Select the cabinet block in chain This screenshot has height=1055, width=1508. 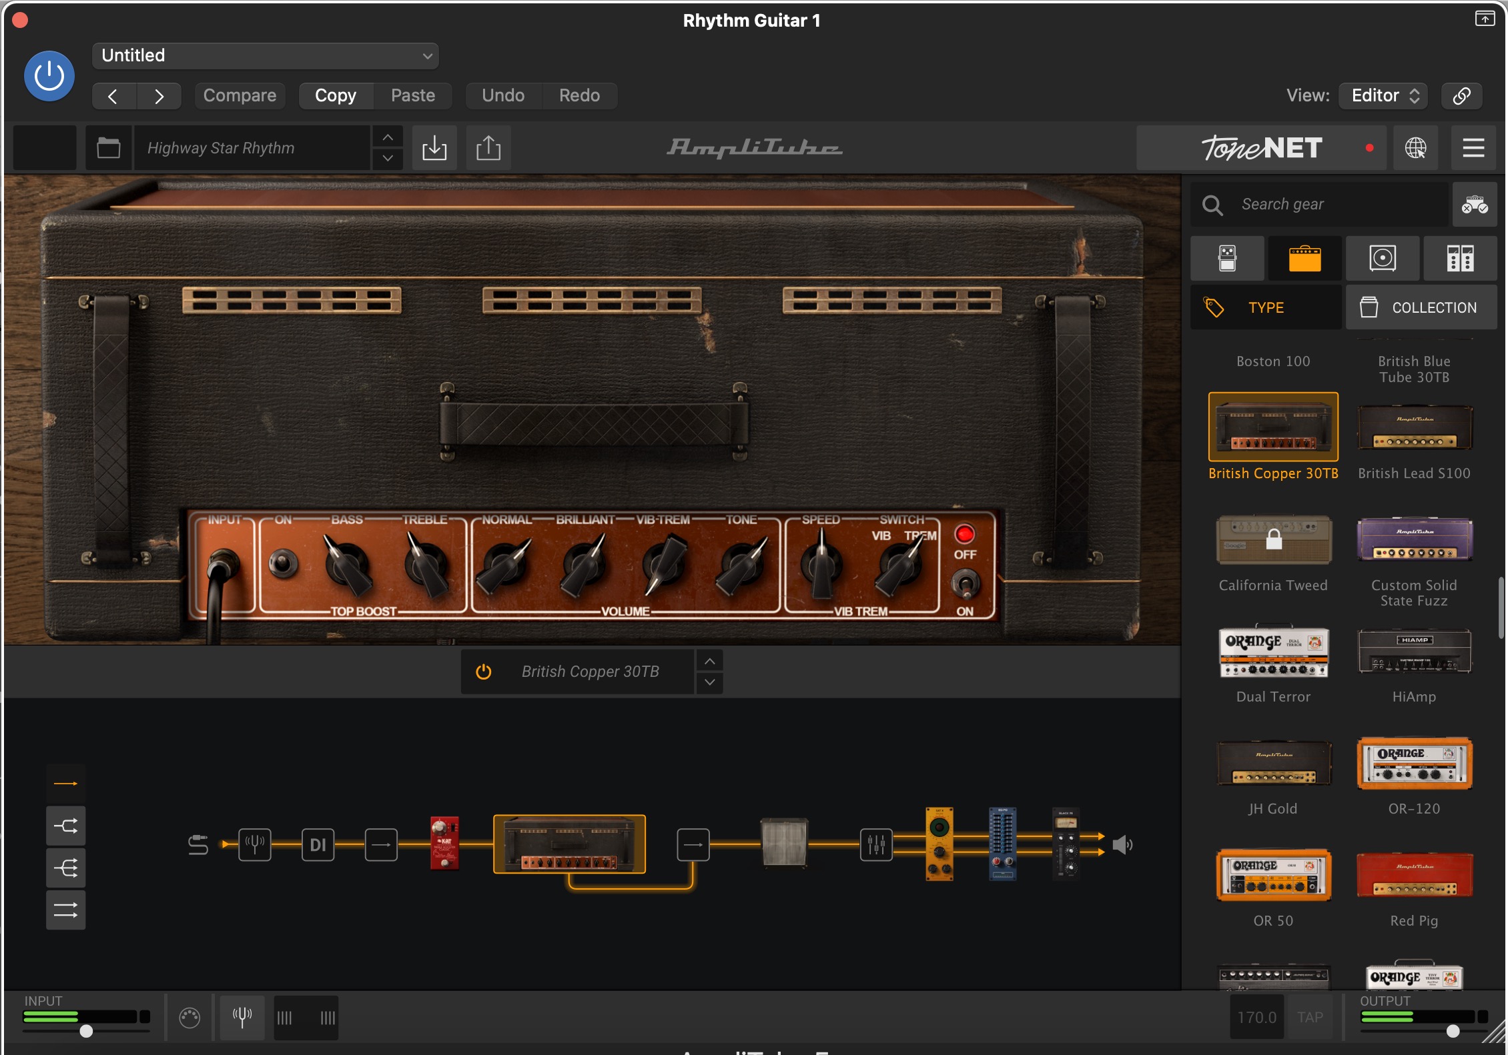[x=784, y=843]
